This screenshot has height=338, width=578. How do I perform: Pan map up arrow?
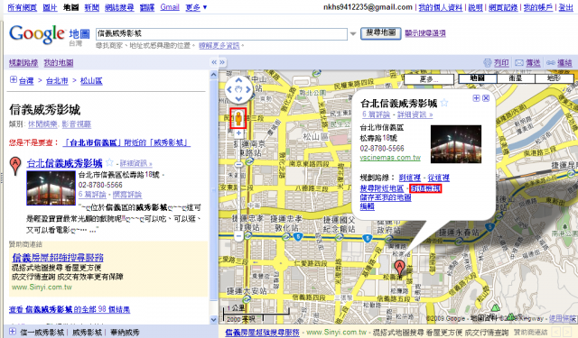point(238,79)
